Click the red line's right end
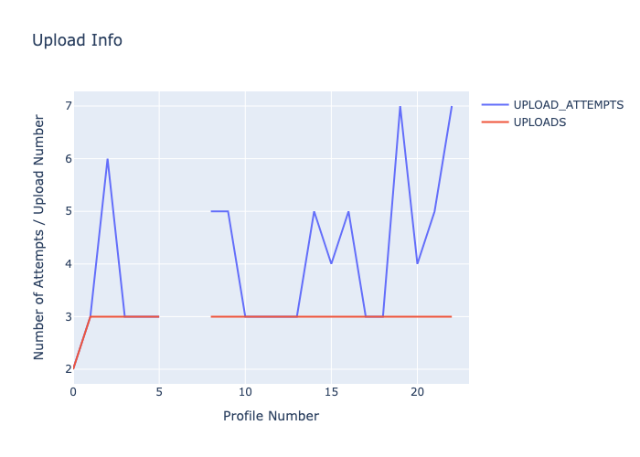The image size is (640, 457). coord(452,316)
